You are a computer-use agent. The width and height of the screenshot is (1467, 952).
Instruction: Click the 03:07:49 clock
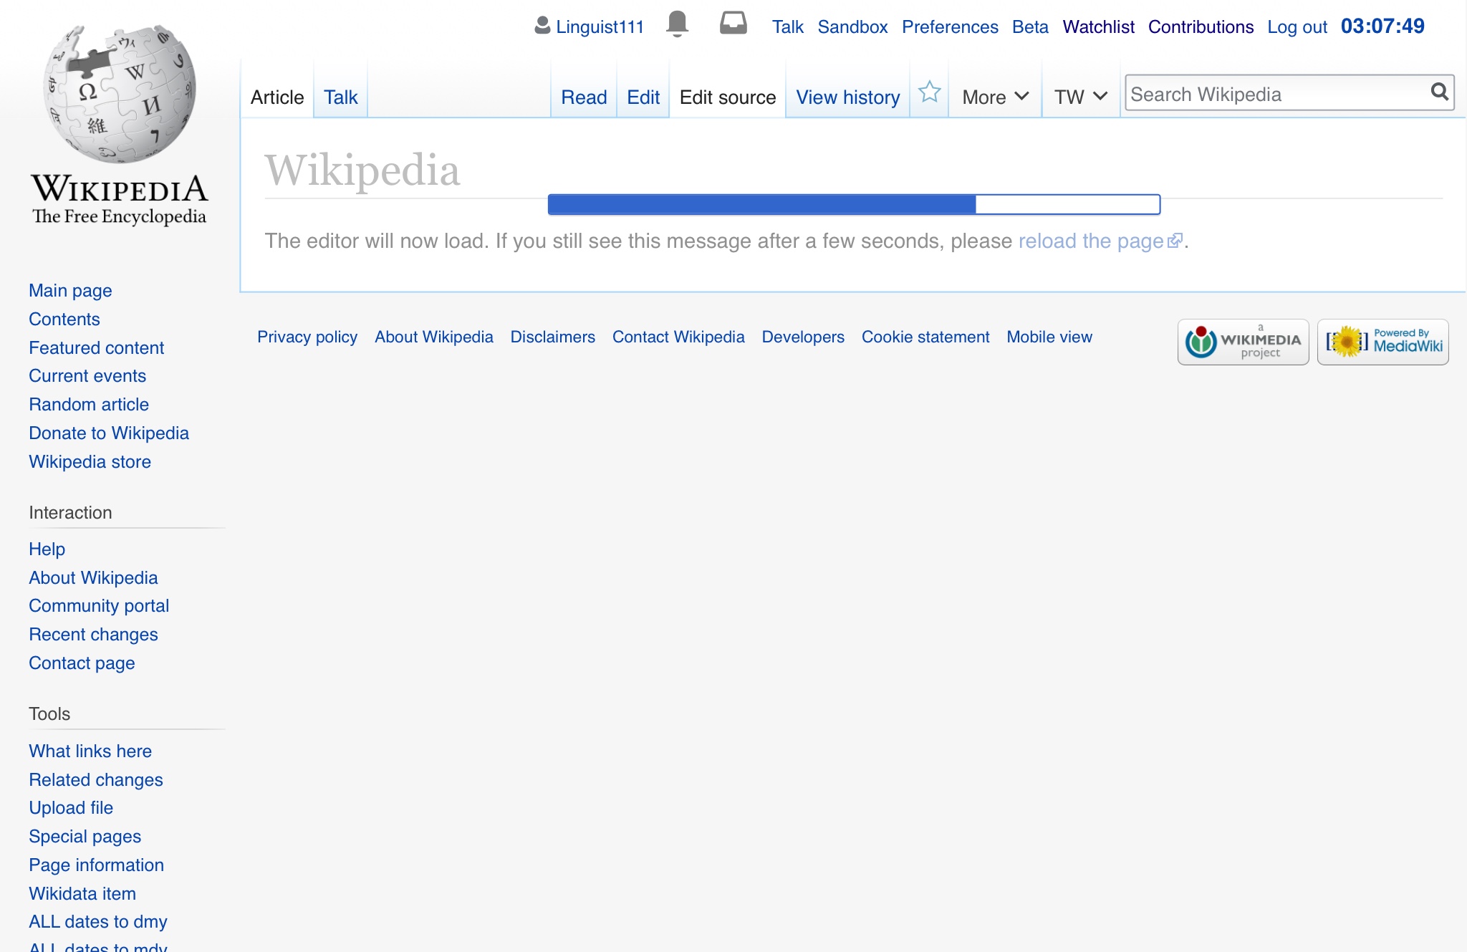tap(1382, 26)
